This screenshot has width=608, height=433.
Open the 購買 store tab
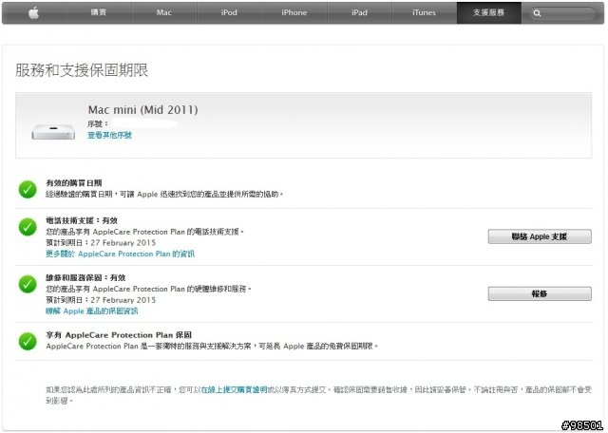99,12
